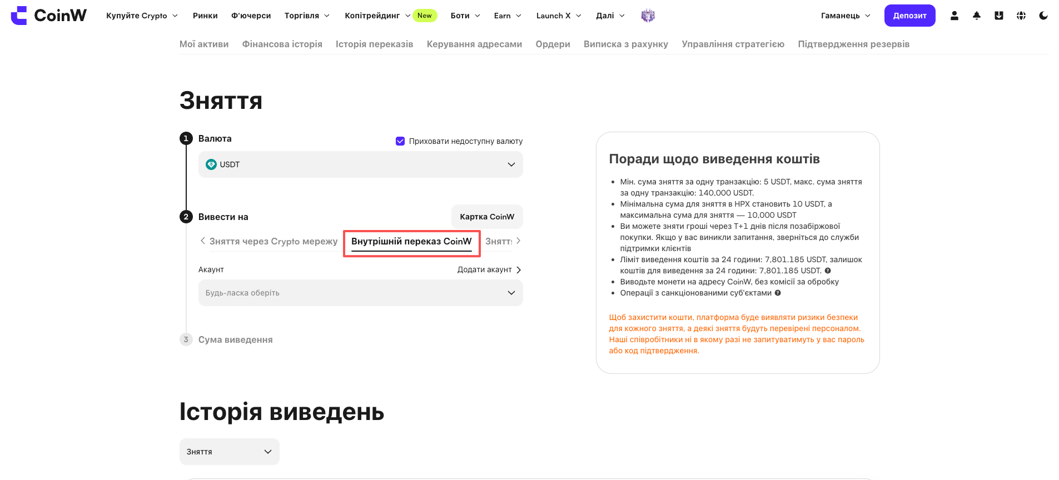Switch to the Управління стратегією tab

pyautogui.click(x=733, y=44)
